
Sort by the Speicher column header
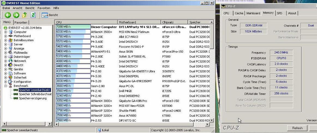[199, 22]
